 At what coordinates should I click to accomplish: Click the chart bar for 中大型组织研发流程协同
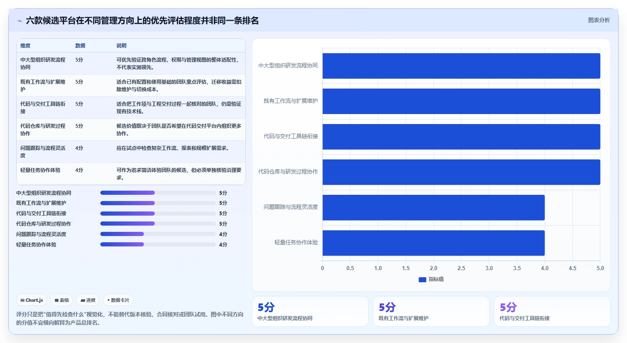[x=461, y=66]
